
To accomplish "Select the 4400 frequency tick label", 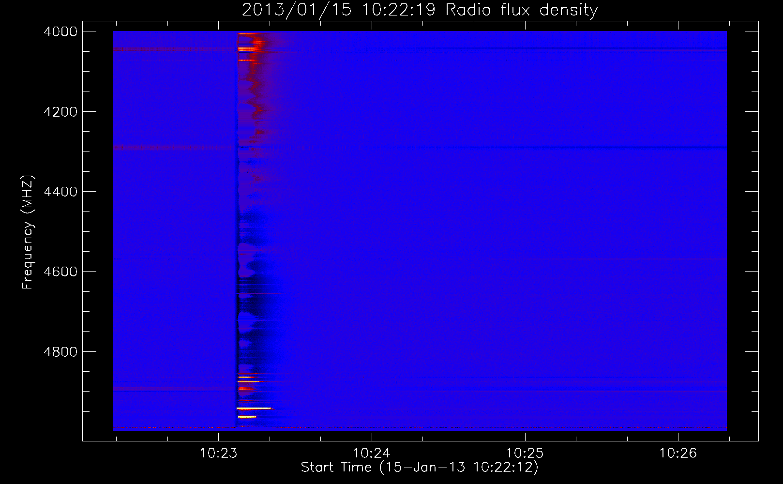I will pos(60,192).
